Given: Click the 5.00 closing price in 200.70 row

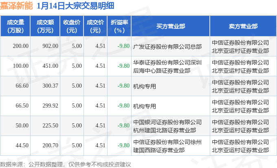Looking at the screenshot, I should [x=77, y=146].
